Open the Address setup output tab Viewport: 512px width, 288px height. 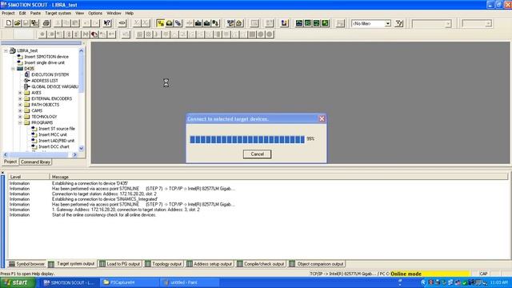tap(210, 264)
